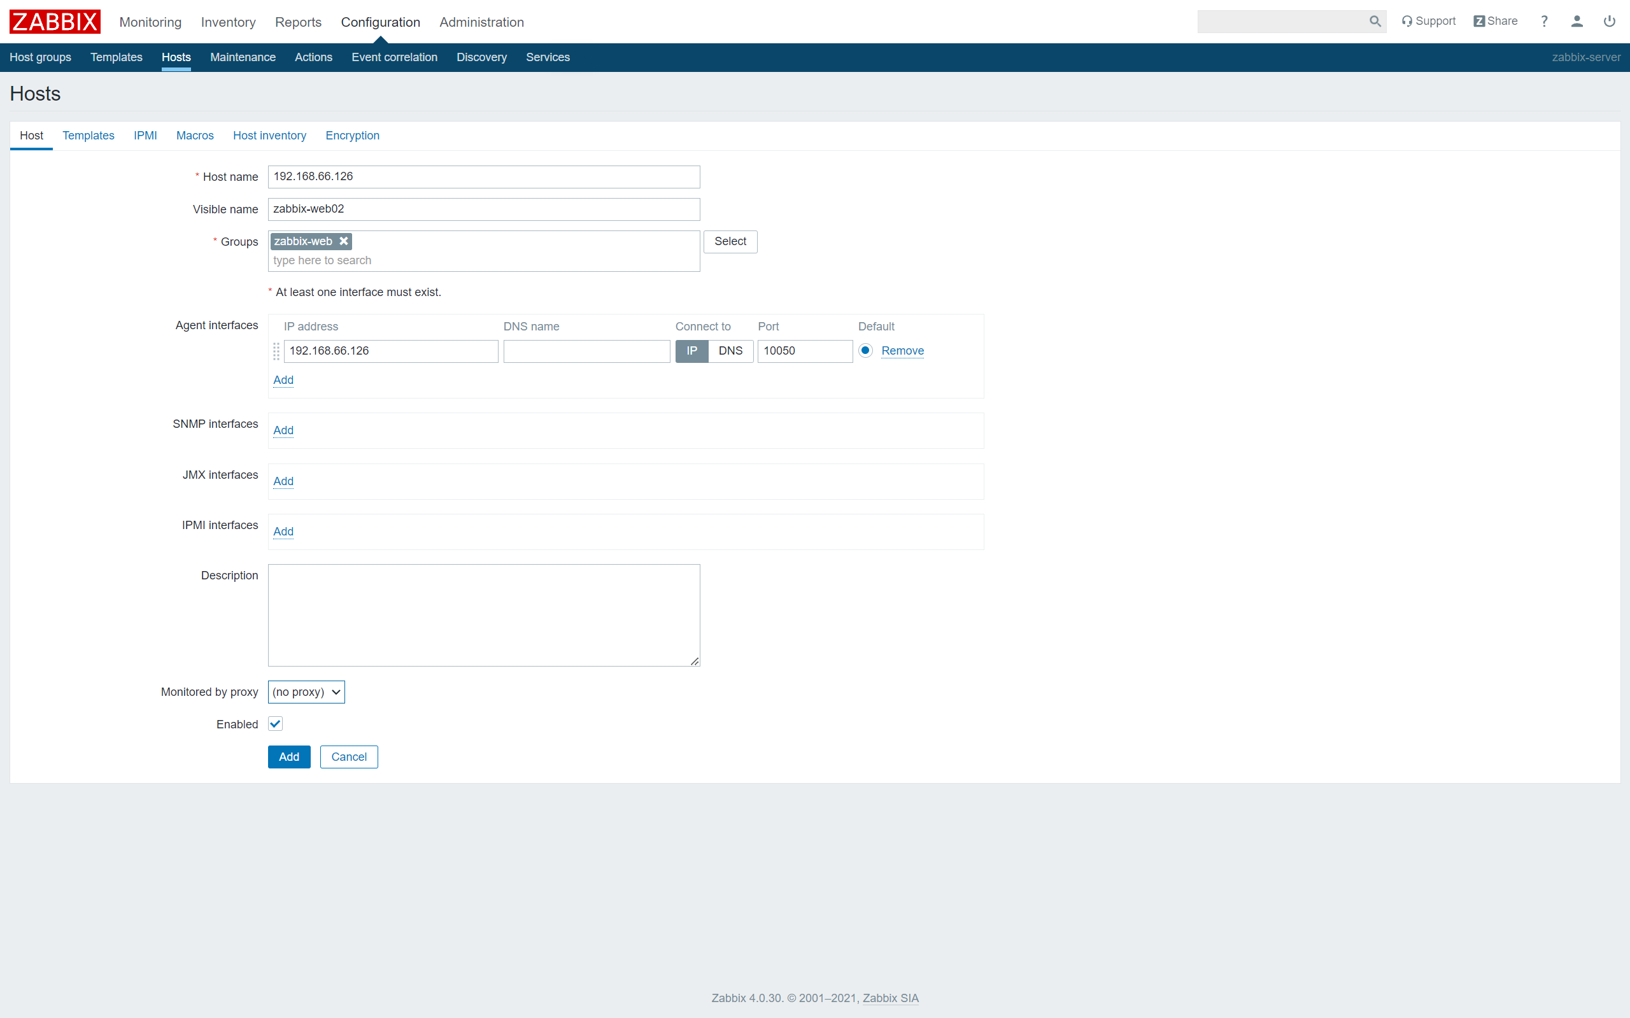This screenshot has height=1018, width=1630.
Task: Select the Default interface radio button
Action: tap(866, 350)
